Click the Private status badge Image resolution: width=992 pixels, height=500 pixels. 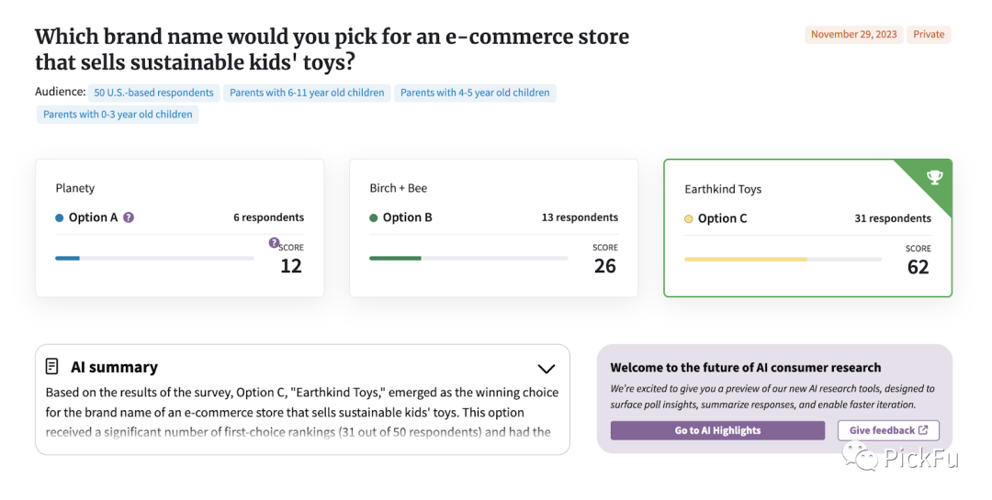(x=929, y=35)
